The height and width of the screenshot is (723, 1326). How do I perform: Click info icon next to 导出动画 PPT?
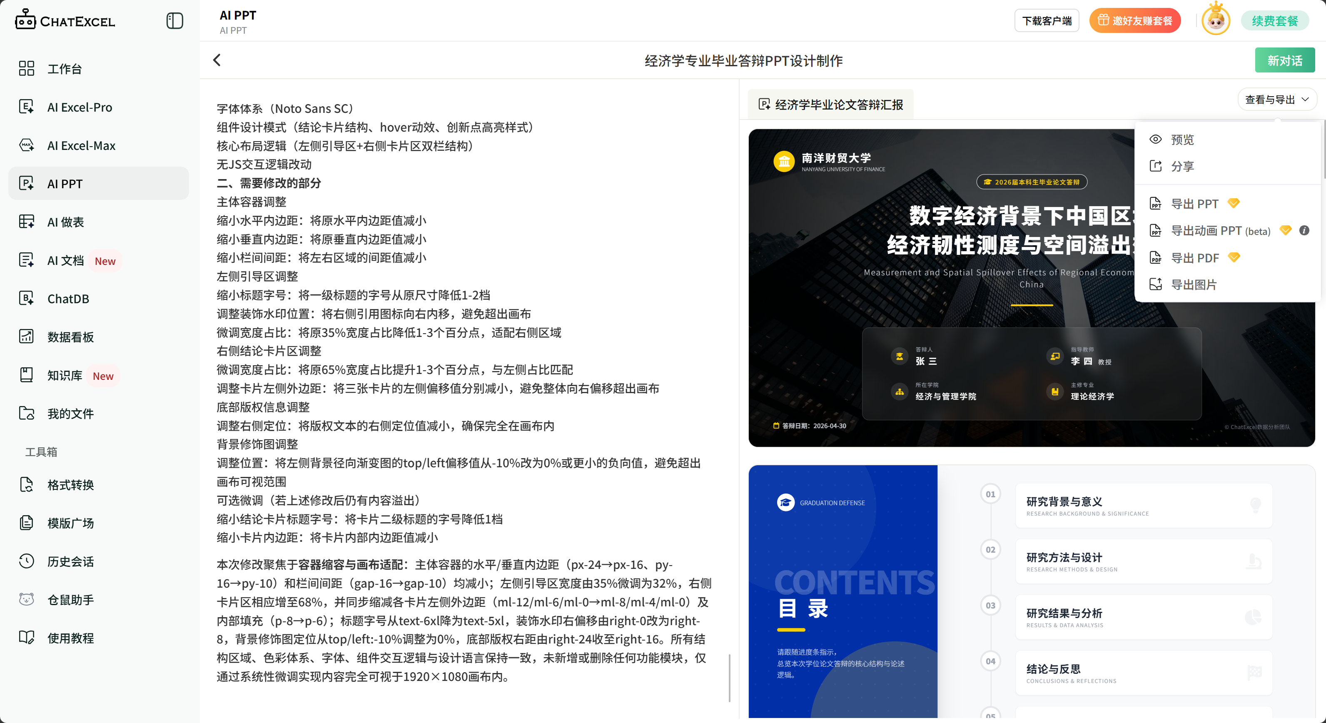pyautogui.click(x=1304, y=230)
